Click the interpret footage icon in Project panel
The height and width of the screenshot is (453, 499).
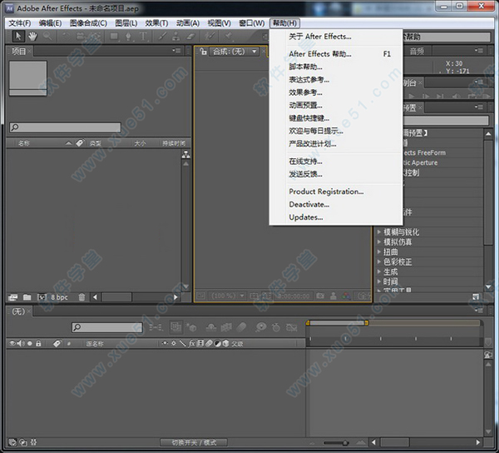tap(13, 297)
